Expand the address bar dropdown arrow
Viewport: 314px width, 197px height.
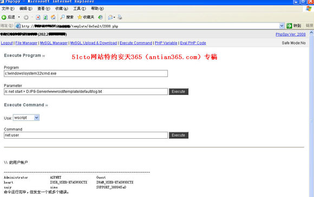(x=282, y=26)
